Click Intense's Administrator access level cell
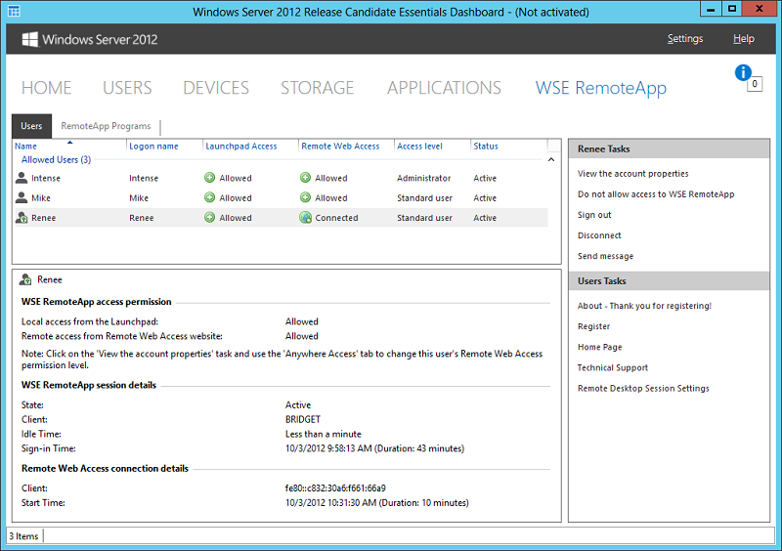The width and height of the screenshot is (782, 551). coord(424,178)
